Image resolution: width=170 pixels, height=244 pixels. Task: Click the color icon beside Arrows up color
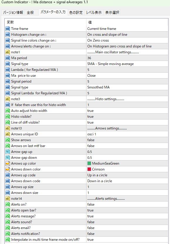click(x=7, y=163)
